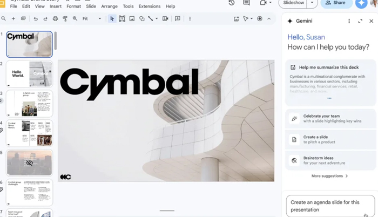Click the insert image placeholder icon
Screen dimensions: 378x217
(236, 18)
